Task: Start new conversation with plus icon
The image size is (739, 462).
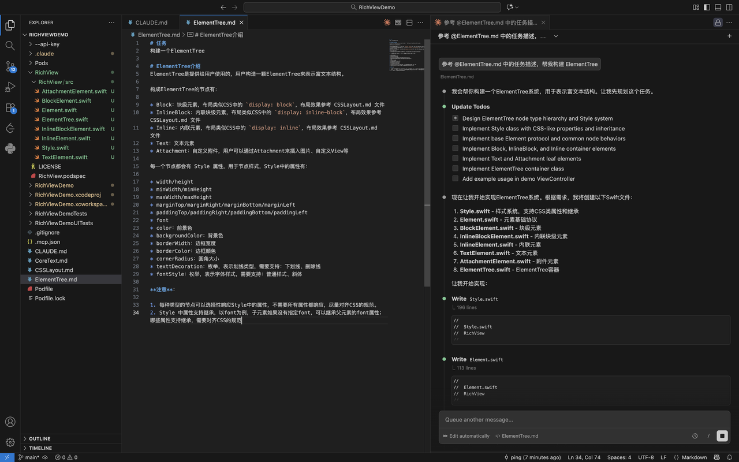Action: (730, 36)
